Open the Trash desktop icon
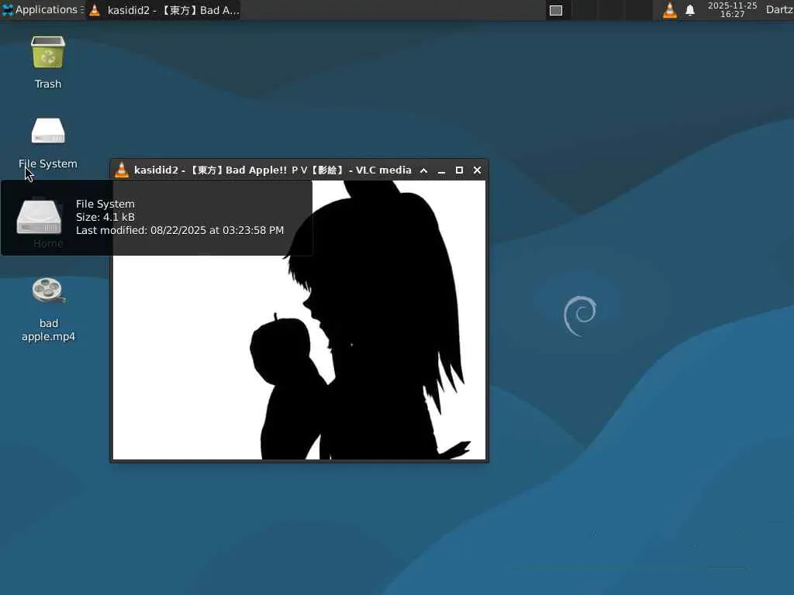 click(x=48, y=52)
